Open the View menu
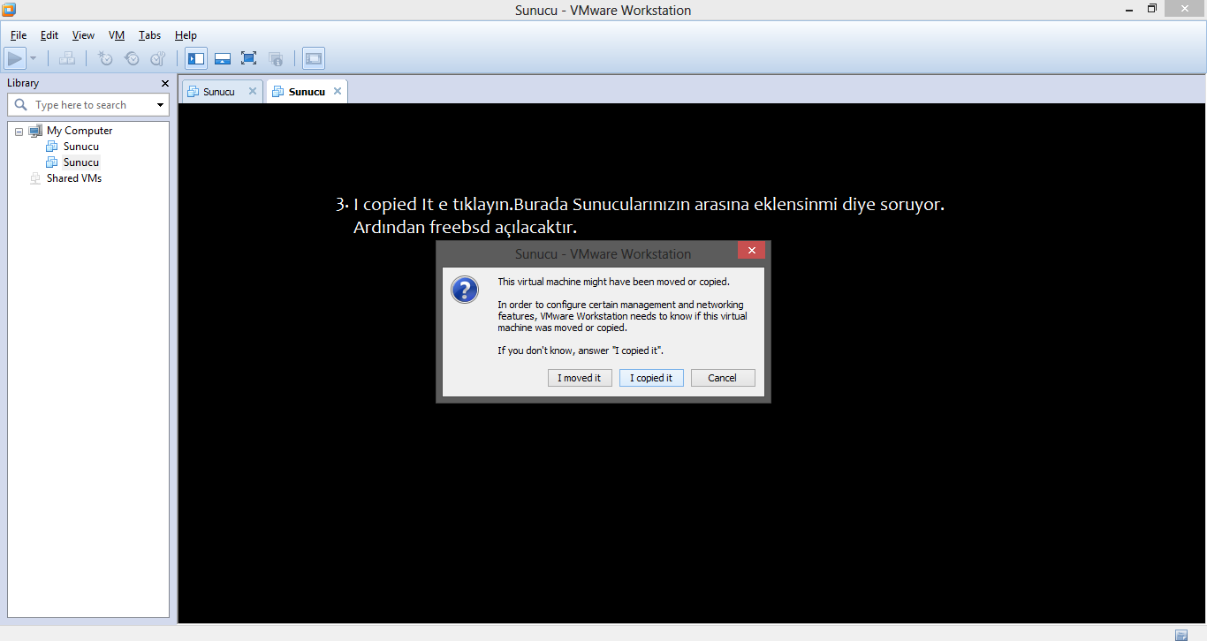This screenshot has width=1207, height=641. (x=83, y=35)
